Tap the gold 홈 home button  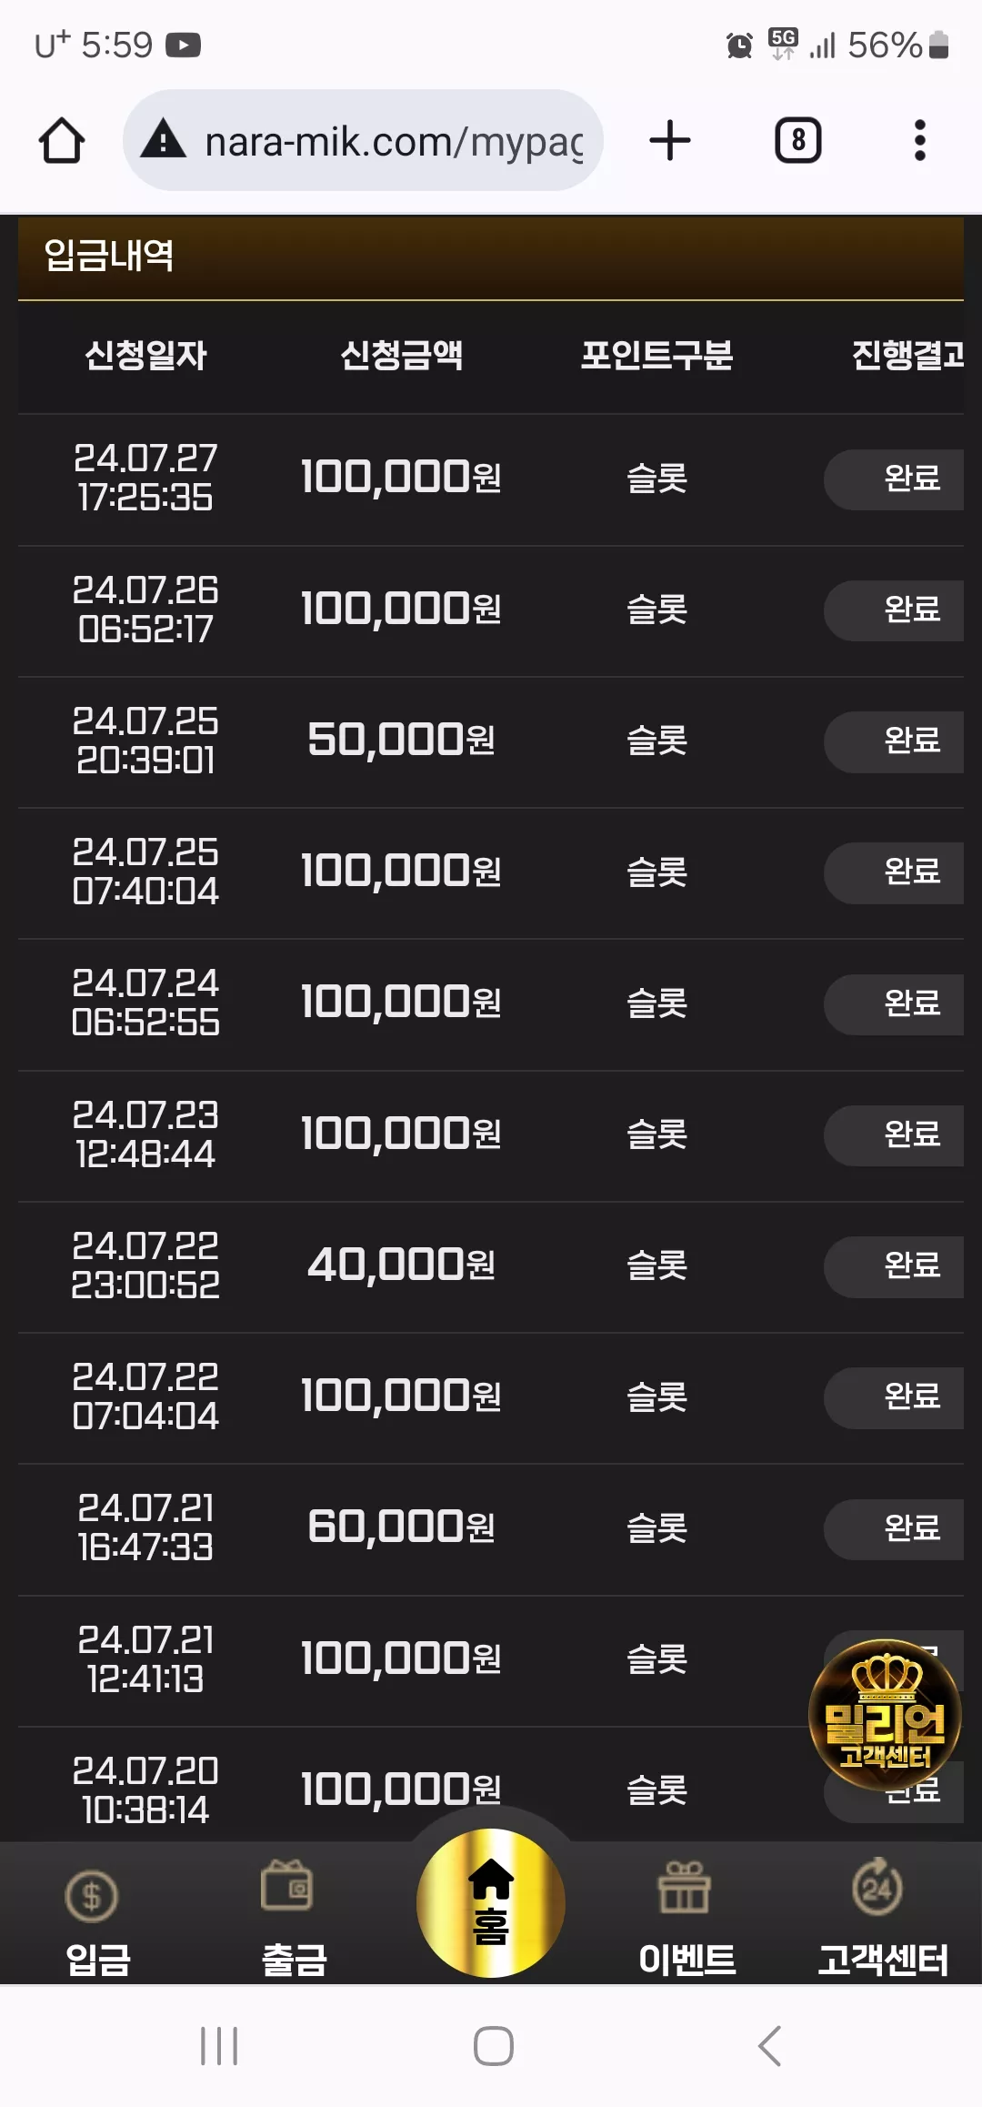[491, 1902]
